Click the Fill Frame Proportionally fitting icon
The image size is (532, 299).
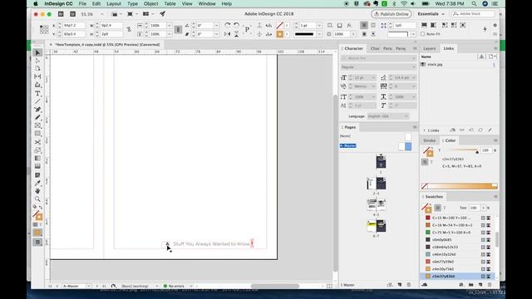click(424, 26)
